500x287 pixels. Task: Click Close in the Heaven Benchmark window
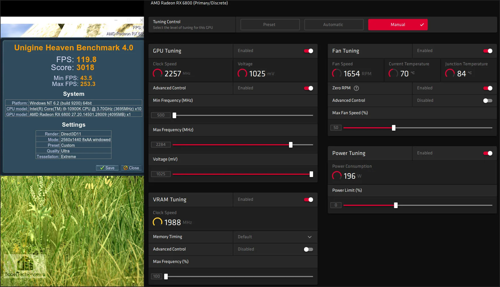pos(131,168)
